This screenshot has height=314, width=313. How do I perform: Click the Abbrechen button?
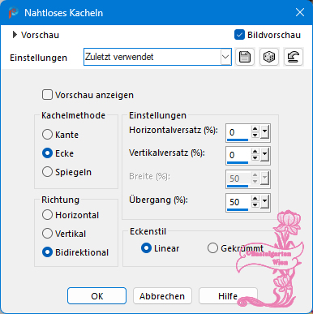(x=162, y=296)
